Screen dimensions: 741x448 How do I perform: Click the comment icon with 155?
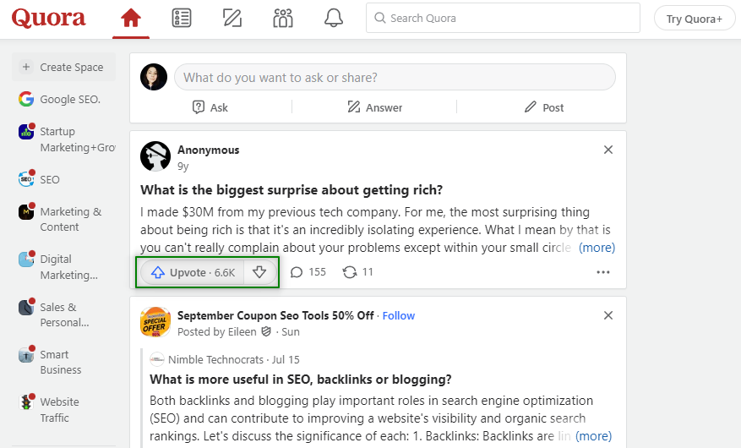coord(308,272)
